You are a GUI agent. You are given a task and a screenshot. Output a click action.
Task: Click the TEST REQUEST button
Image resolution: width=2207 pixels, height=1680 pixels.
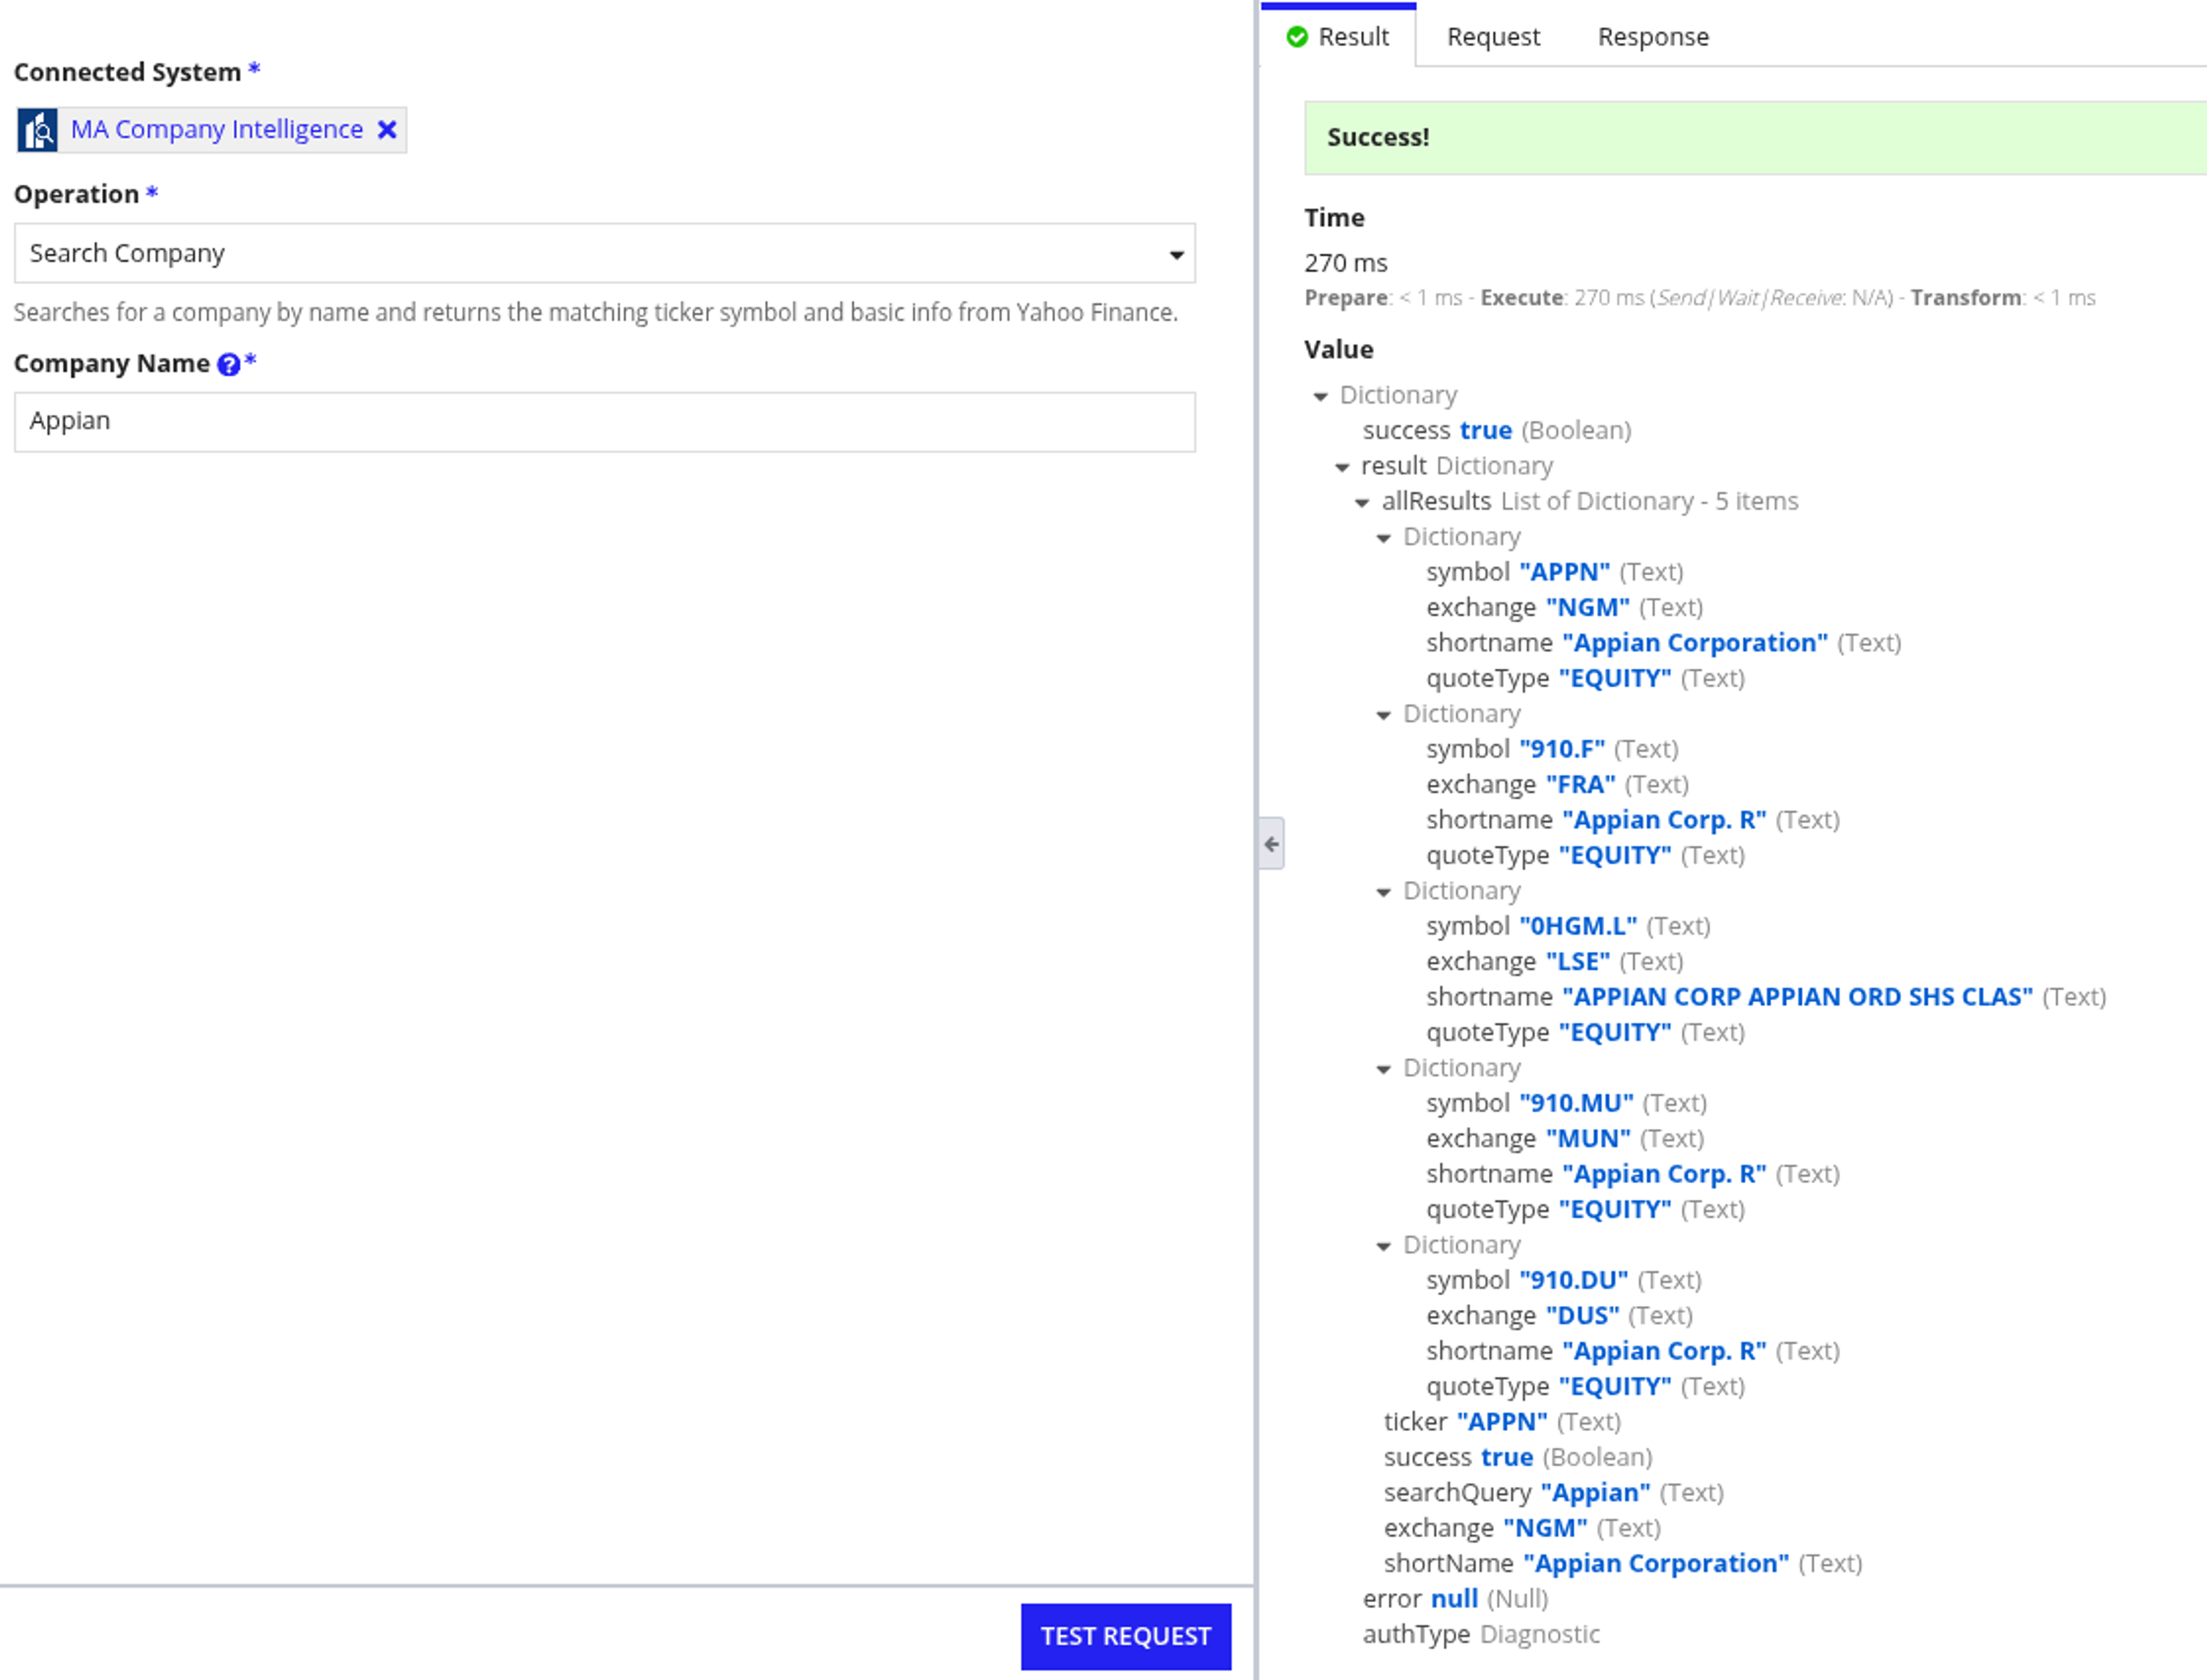(x=1125, y=1636)
